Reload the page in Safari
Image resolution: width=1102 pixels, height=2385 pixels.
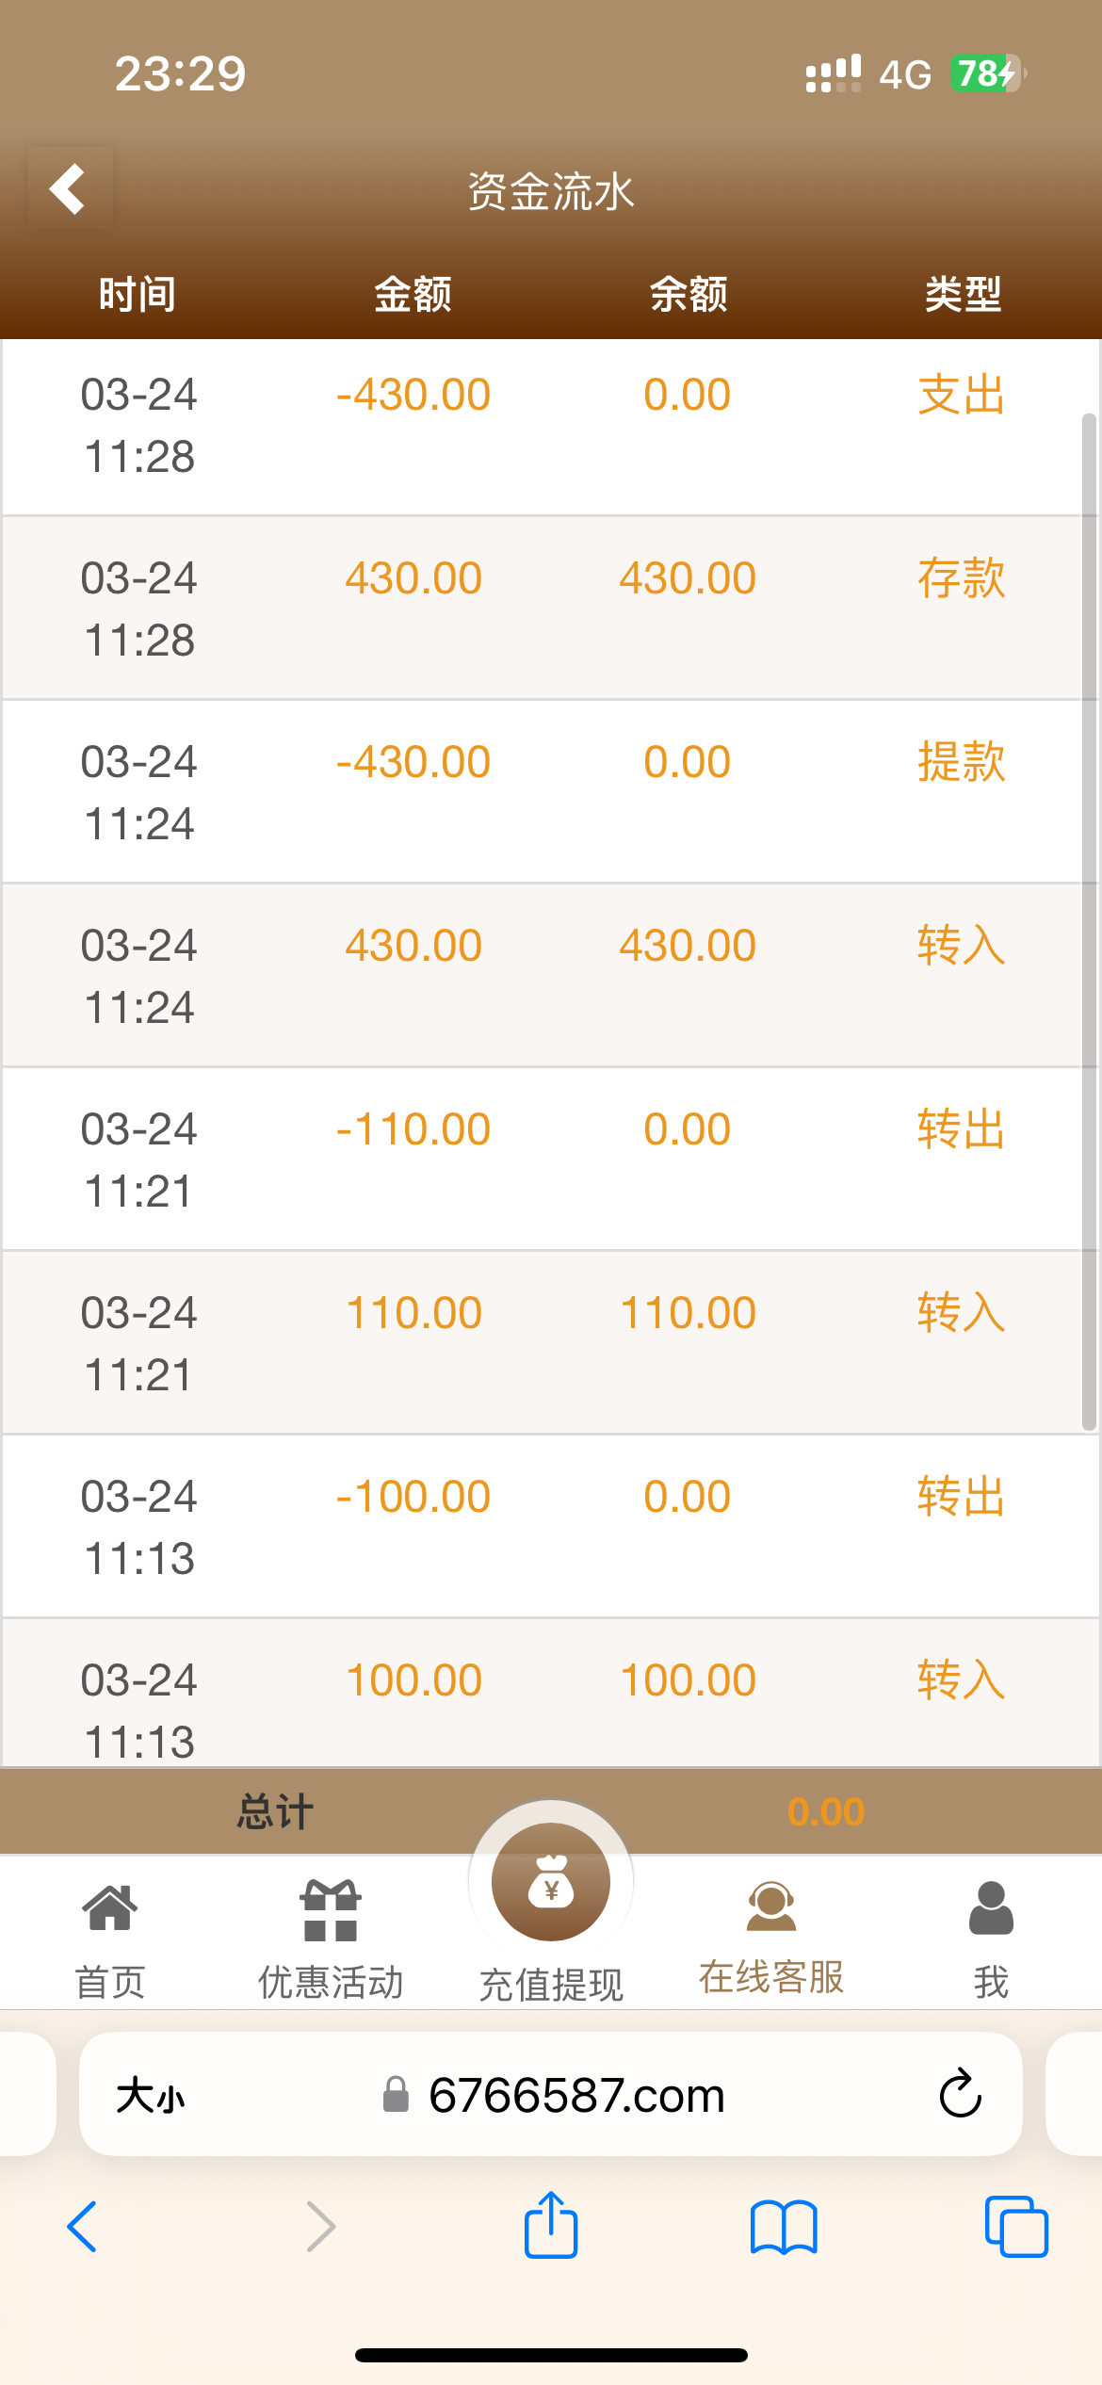point(960,2094)
